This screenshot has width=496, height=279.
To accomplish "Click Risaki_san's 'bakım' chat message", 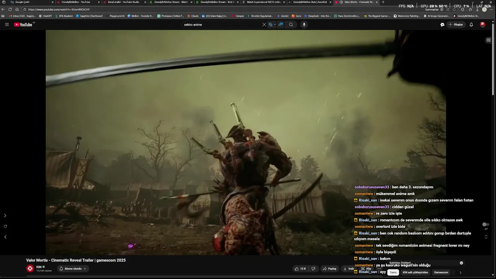I will point(372,258).
